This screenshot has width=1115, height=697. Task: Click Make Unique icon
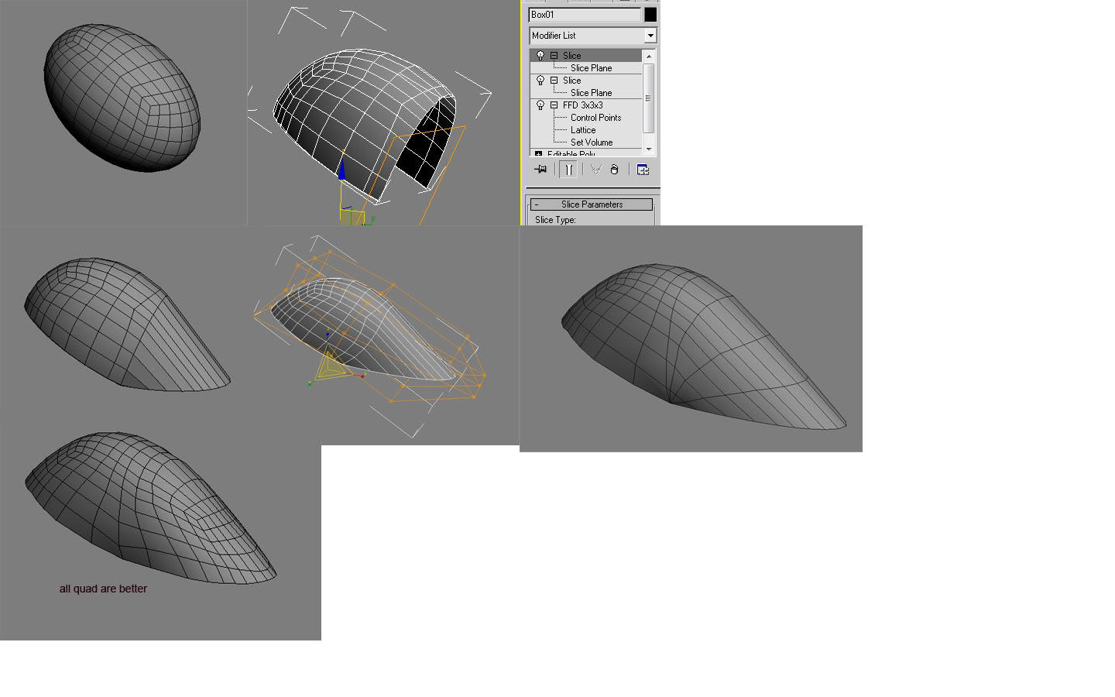(x=595, y=170)
